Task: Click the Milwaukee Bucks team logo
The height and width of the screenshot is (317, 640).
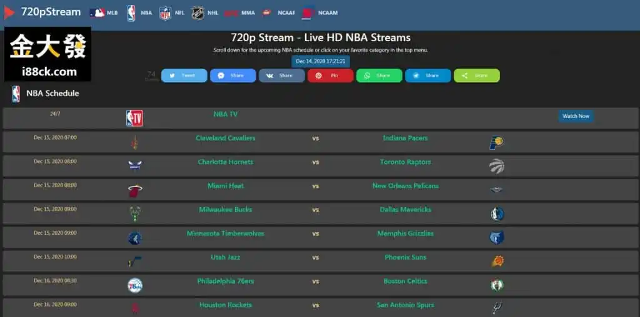Action: point(135,214)
